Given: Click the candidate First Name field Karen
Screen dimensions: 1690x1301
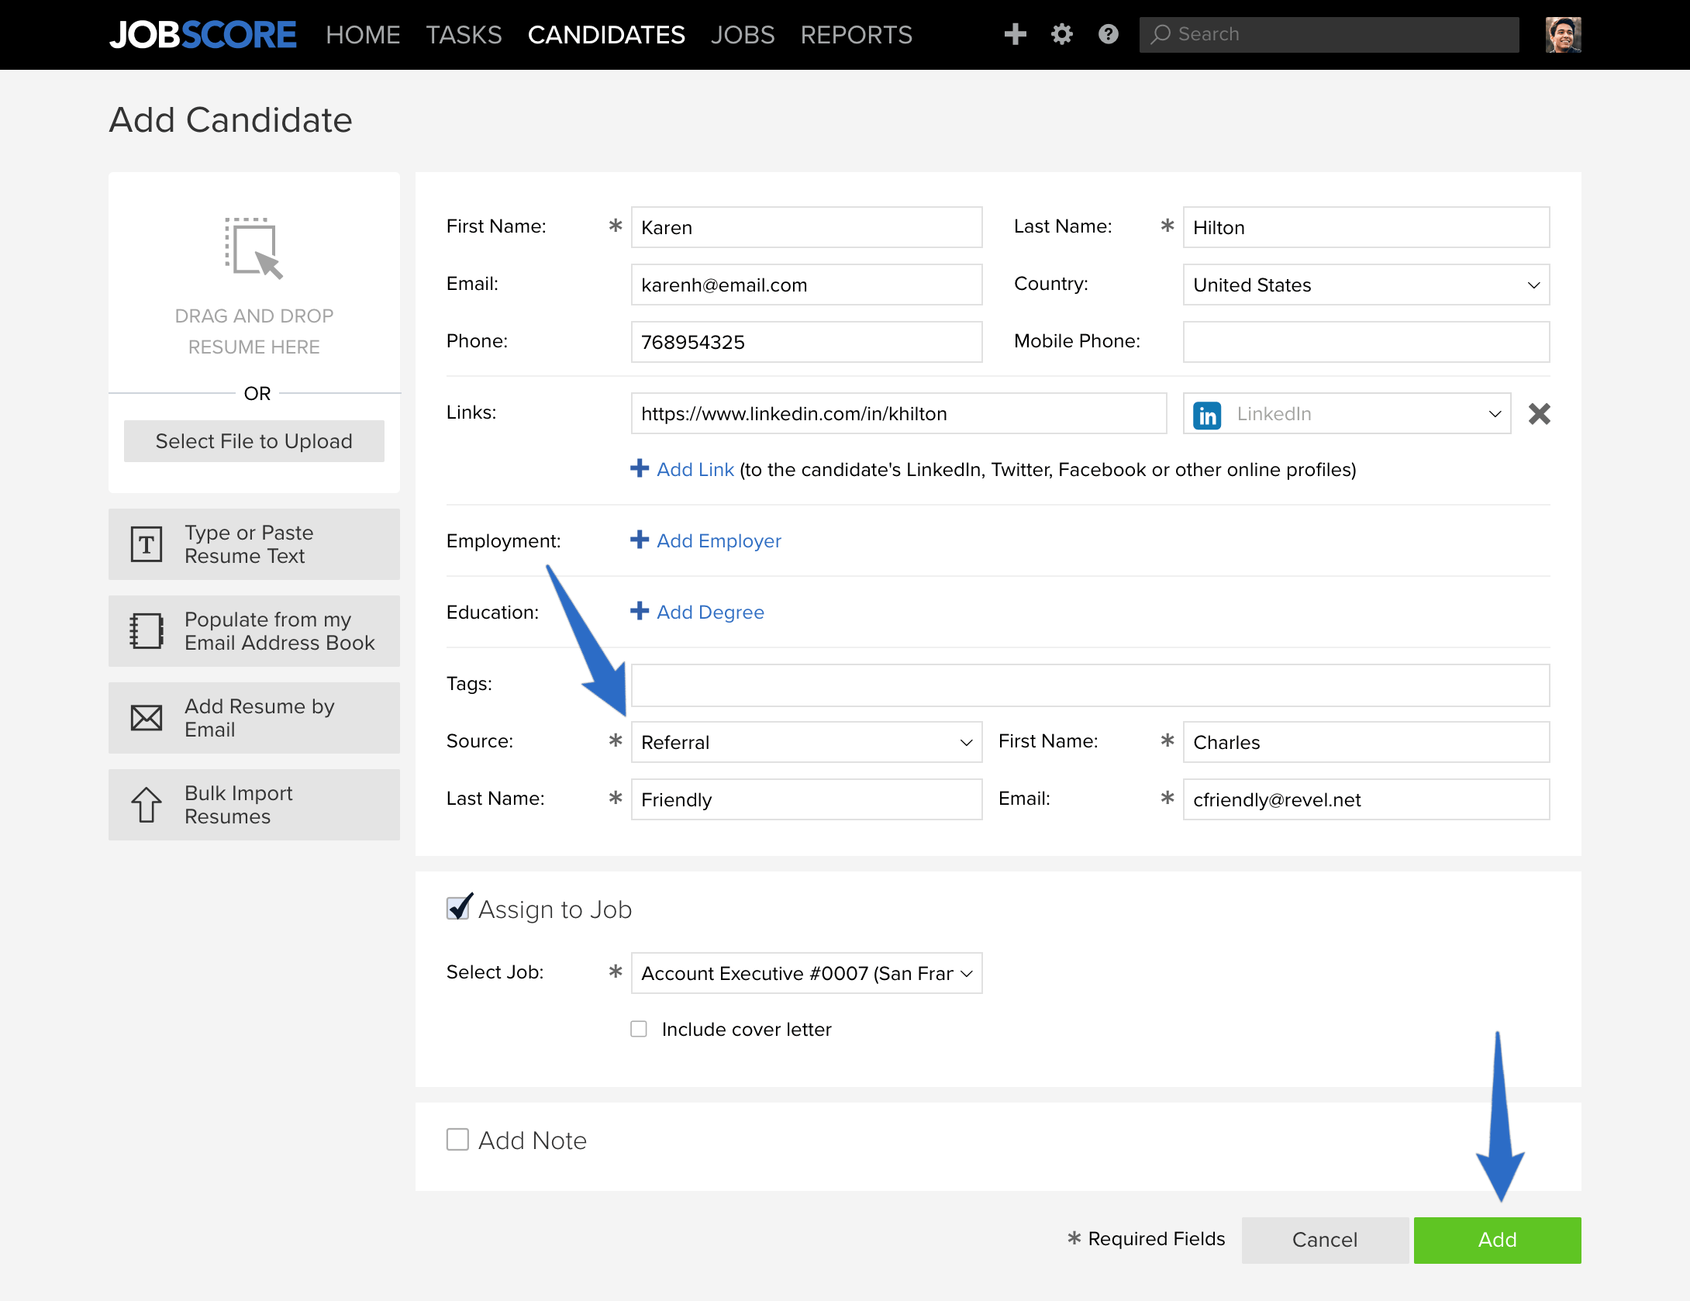Looking at the screenshot, I should coord(806,227).
